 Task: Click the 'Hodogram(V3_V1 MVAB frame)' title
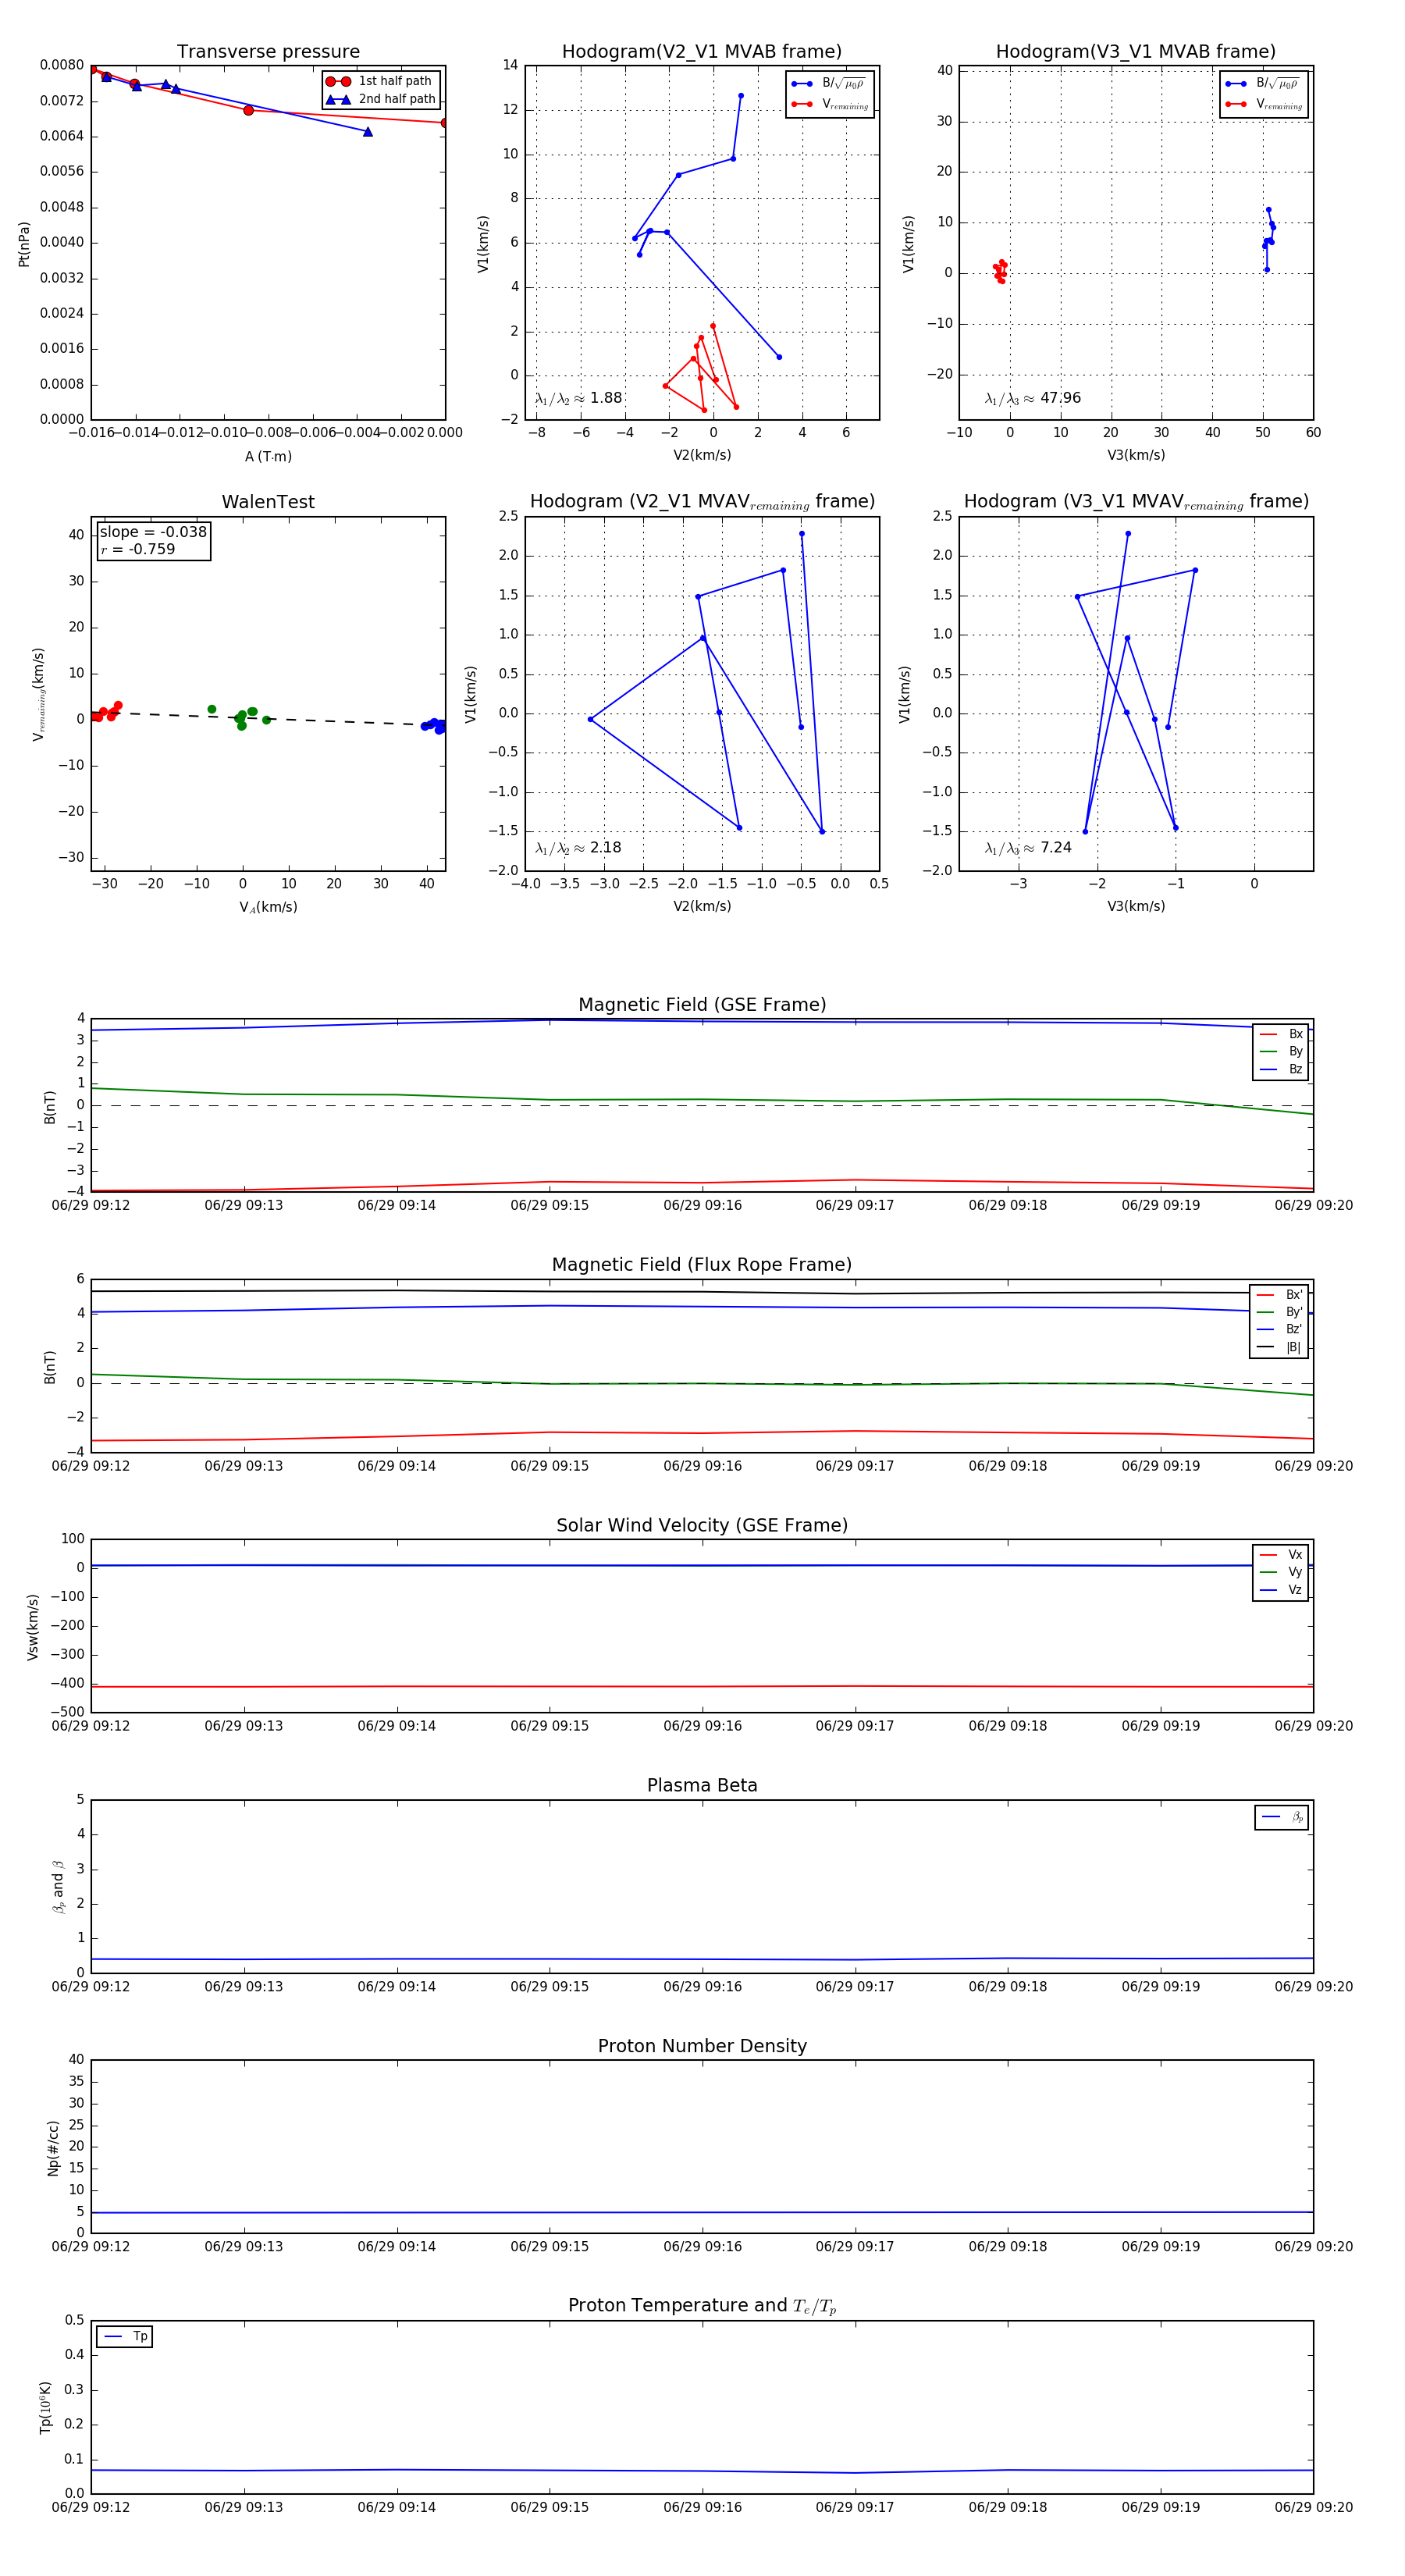[x=1136, y=52]
